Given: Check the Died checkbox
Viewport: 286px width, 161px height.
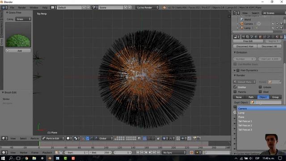Looking at the screenshot, I should [260, 92].
